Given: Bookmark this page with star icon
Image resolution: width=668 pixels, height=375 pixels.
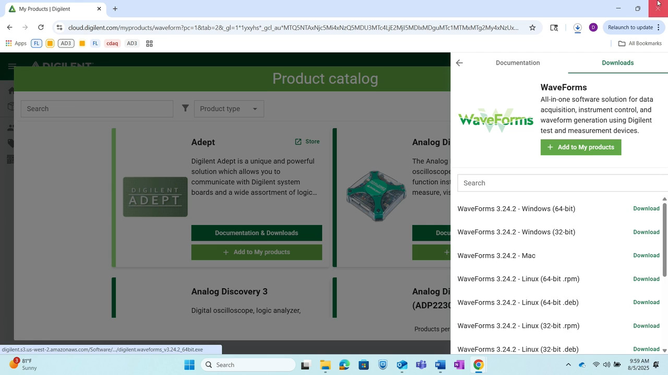Looking at the screenshot, I should (x=532, y=28).
